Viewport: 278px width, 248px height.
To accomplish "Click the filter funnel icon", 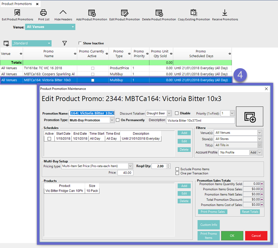I will [x=64, y=43].
